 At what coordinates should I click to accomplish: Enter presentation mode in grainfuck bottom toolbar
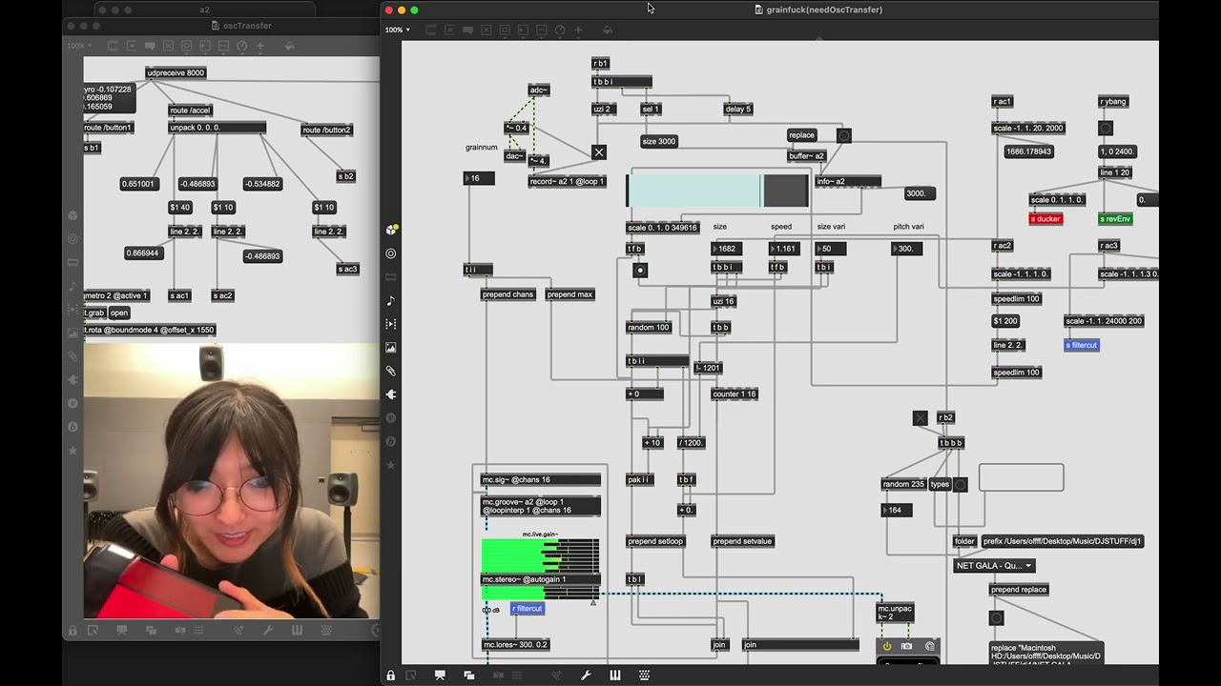pyautogui.click(x=440, y=676)
